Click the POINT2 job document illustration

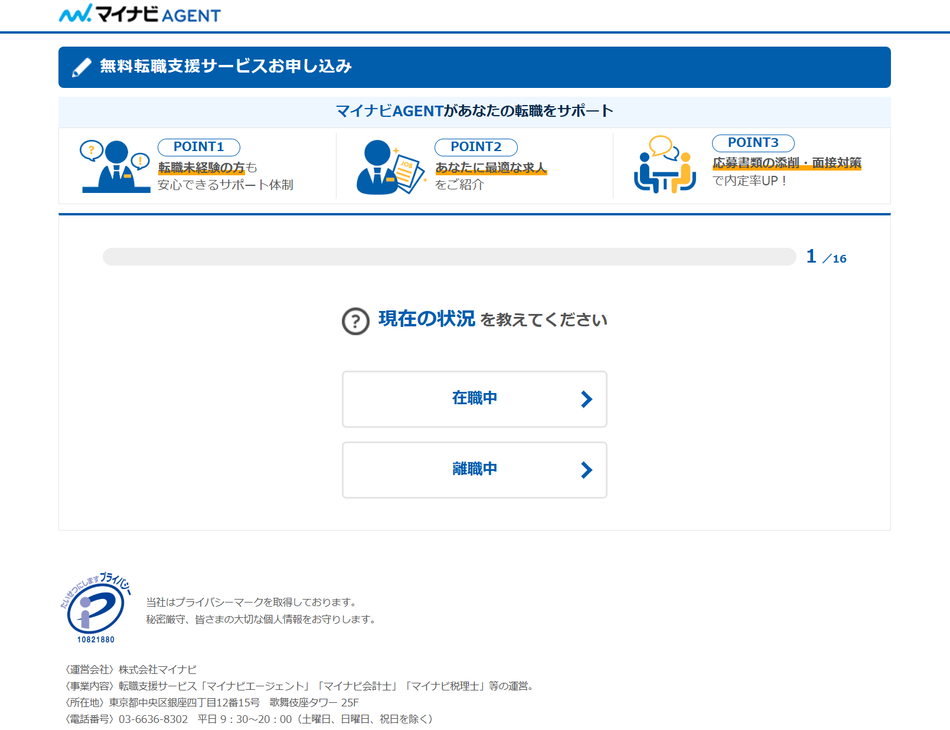[390, 167]
